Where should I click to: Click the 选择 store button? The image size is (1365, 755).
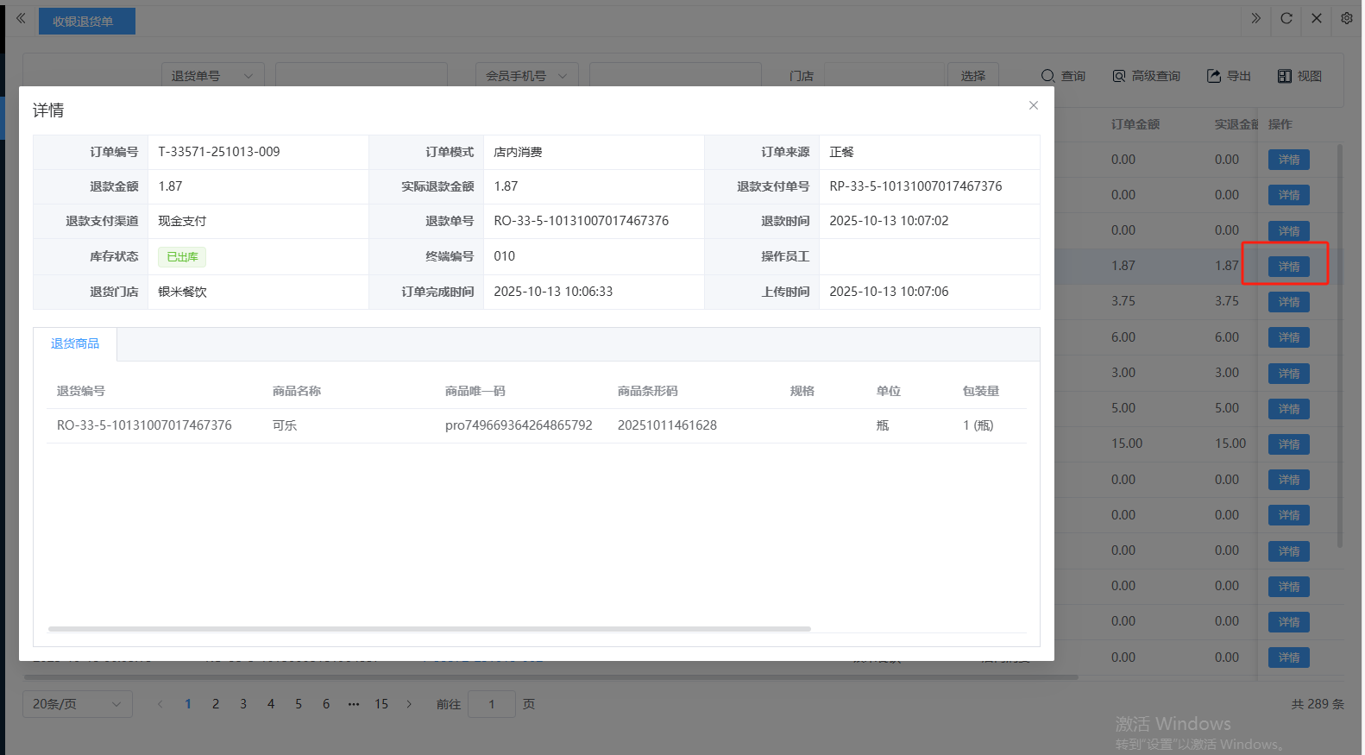tap(972, 76)
